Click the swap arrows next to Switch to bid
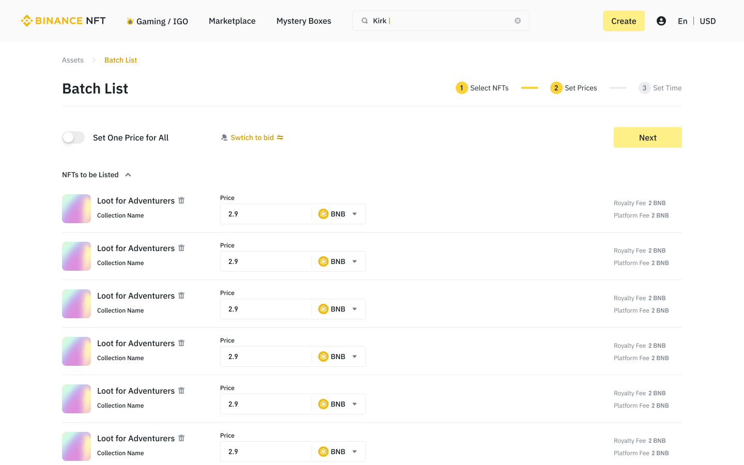Viewport: 744px width, 465px height. pos(280,137)
